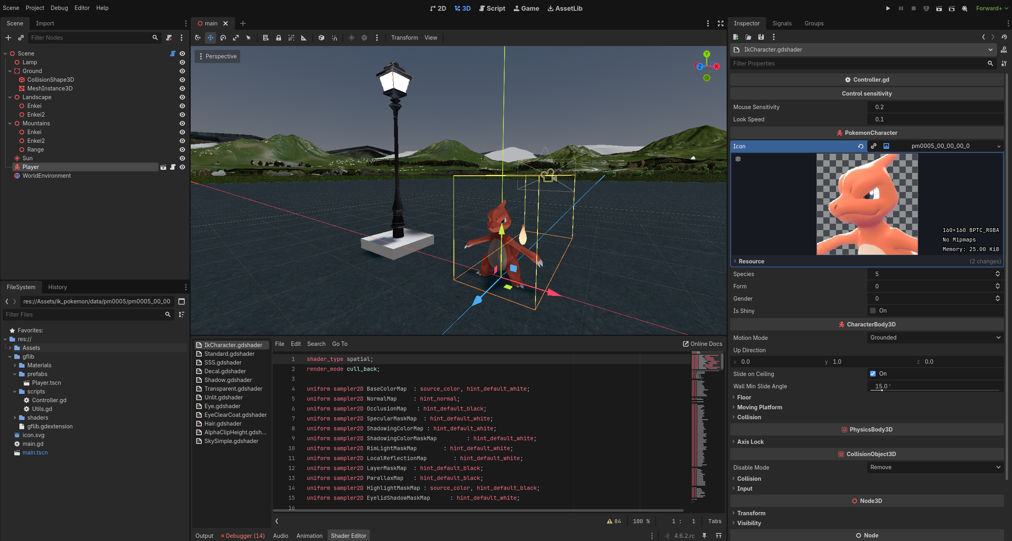This screenshot has height=541, width=1012.
Task: Click the new resource icon in Inspector
Action: tap(736, 37)
